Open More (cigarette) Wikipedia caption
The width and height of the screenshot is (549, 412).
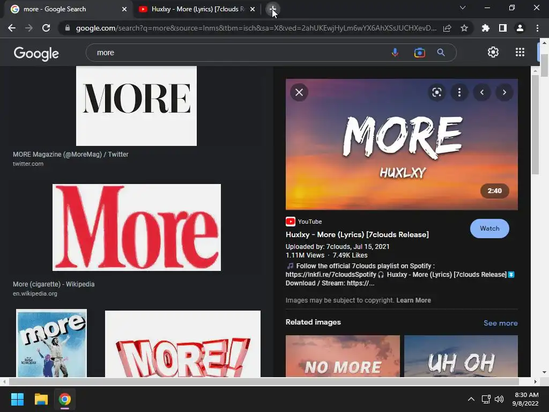(54, 284)
